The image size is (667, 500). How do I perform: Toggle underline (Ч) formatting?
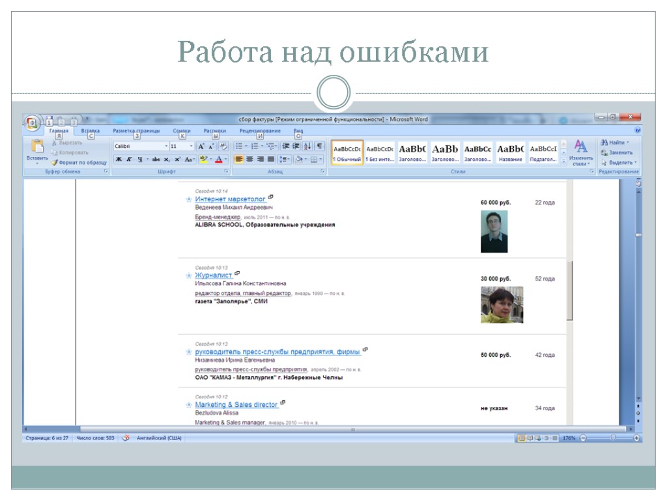click(x=139, y=160)
